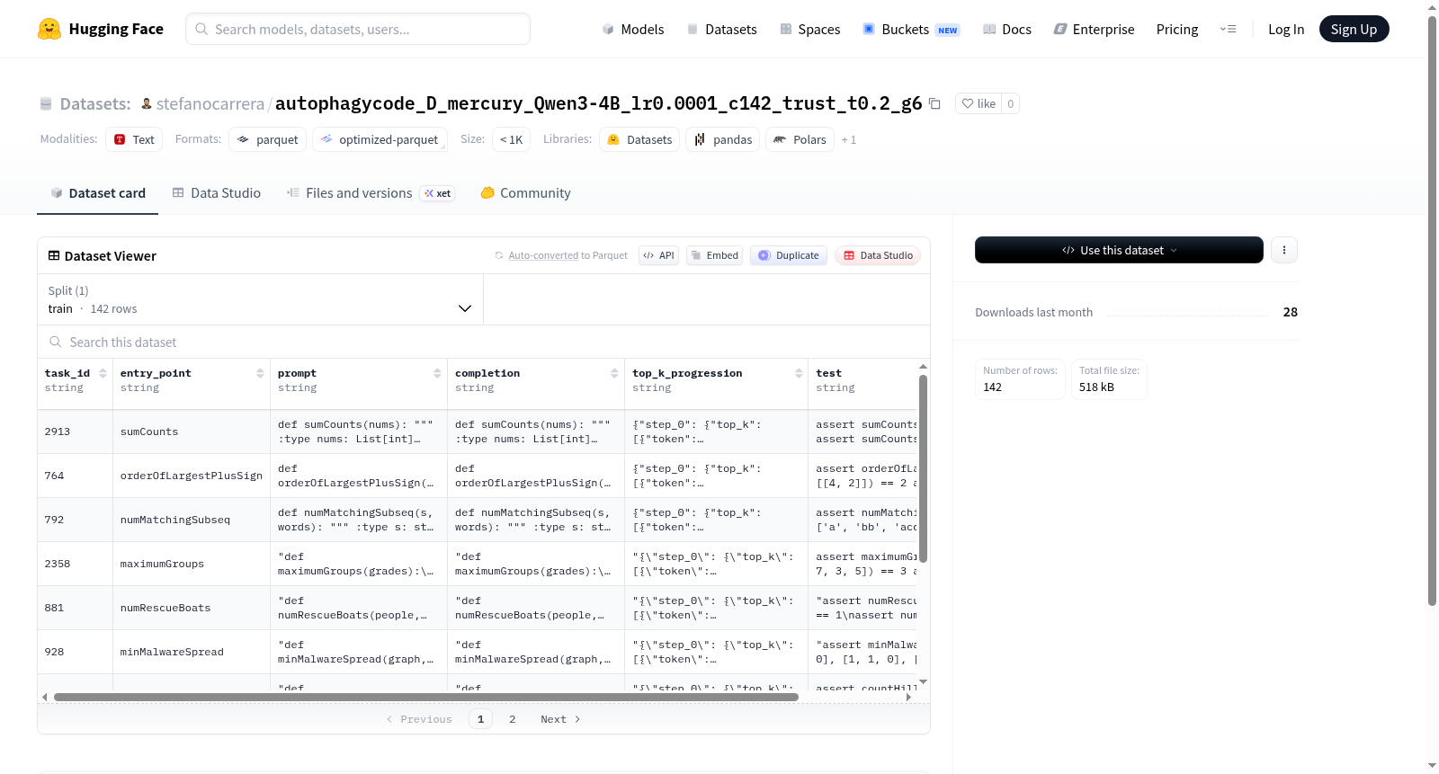
Task: Open the Pricing page
Action: [x=1177, y=29]
